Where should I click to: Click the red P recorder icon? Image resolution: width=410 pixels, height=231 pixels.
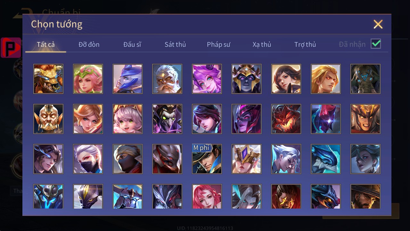click(x=11, y=47)
